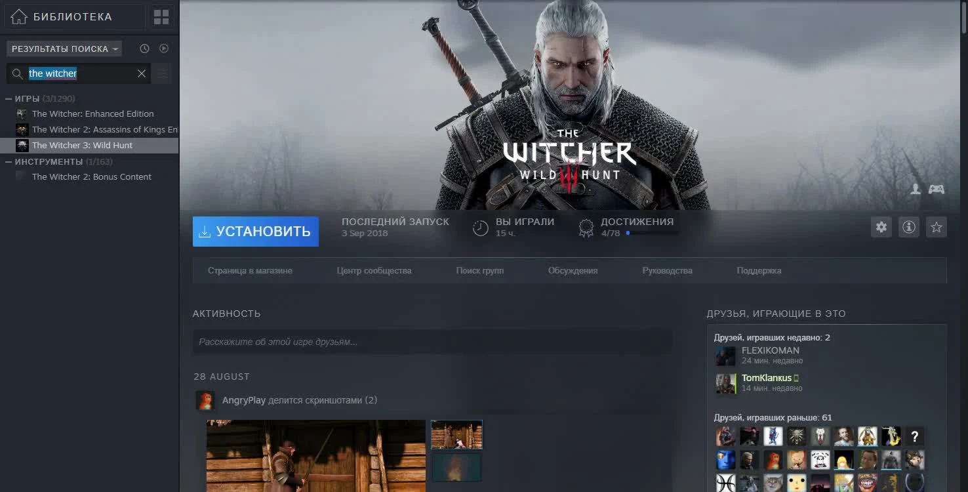
Task: Click The Witcher 2 game icon in list
Action: pos(22,130)
